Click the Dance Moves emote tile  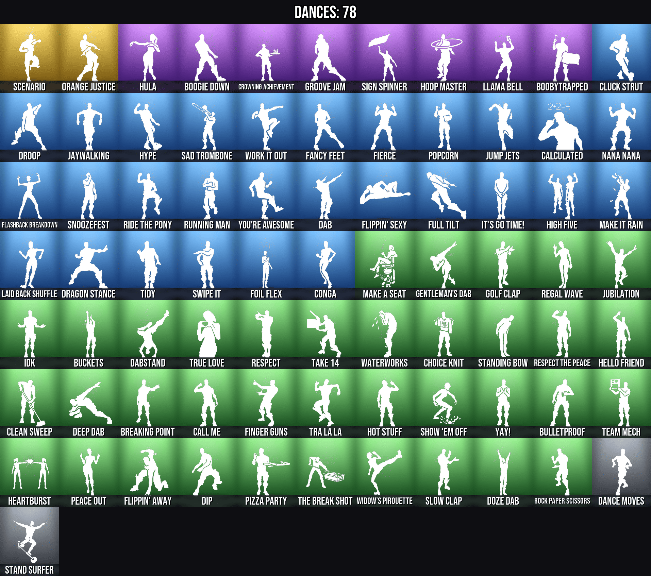pyautogui.click(x=621, y=472)
